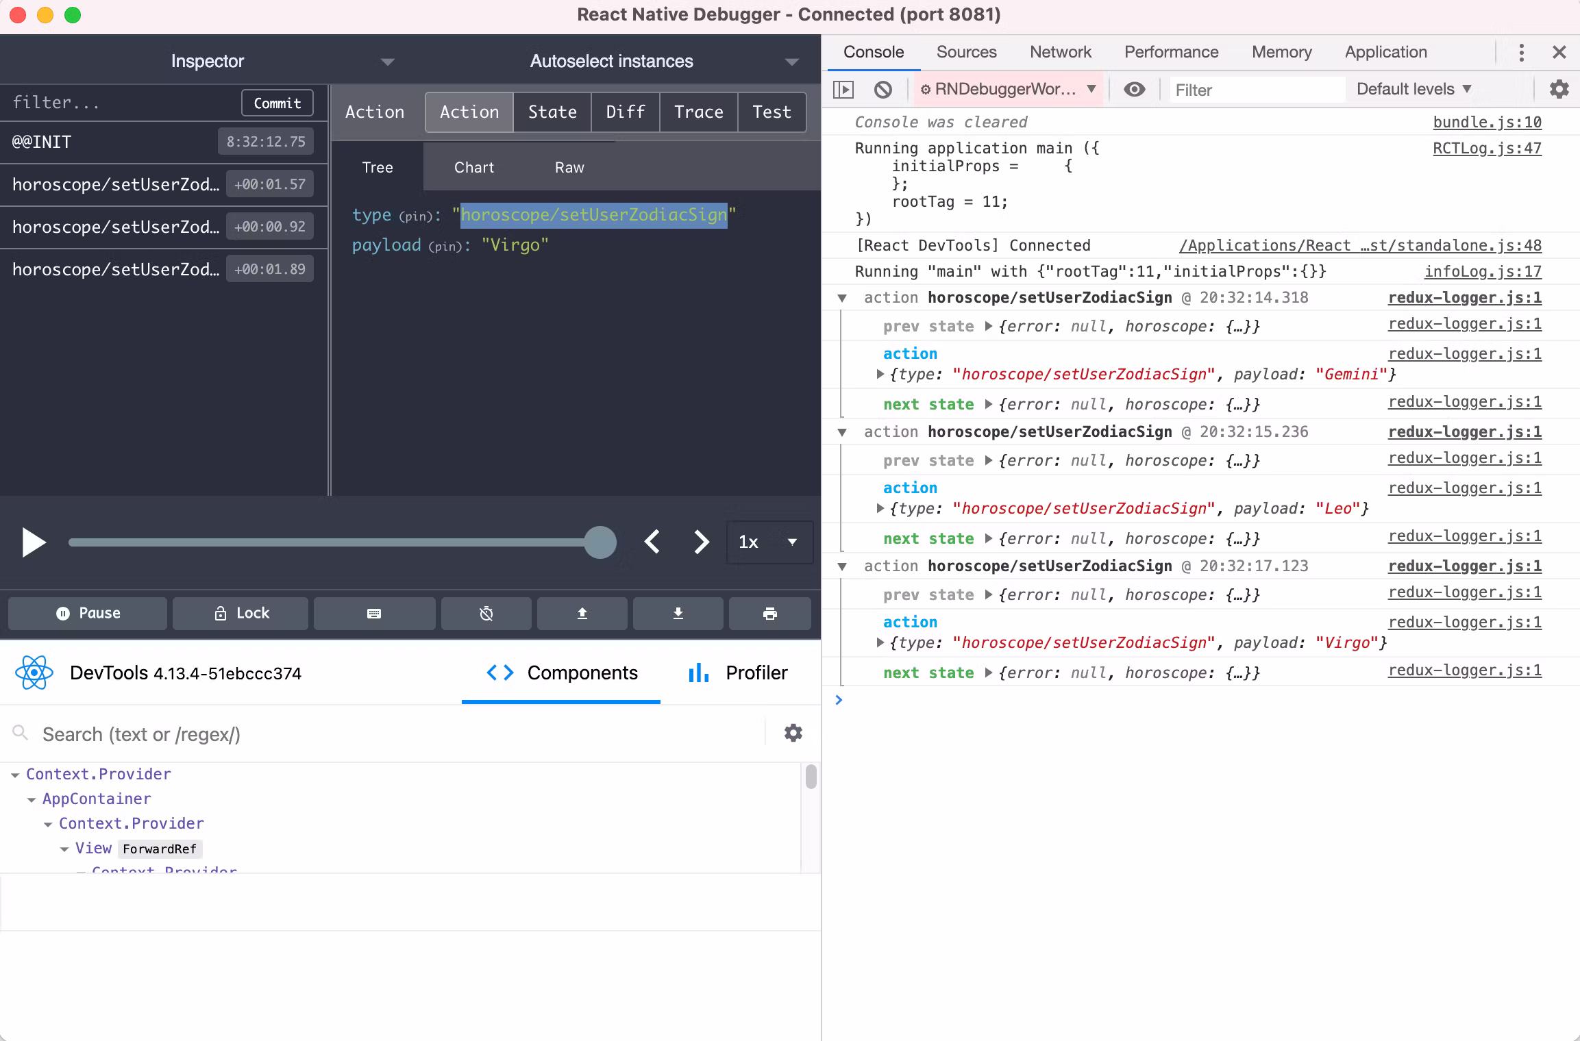Click the dispatcher keyboard icon button
1580x1041 pixels.
374,613
